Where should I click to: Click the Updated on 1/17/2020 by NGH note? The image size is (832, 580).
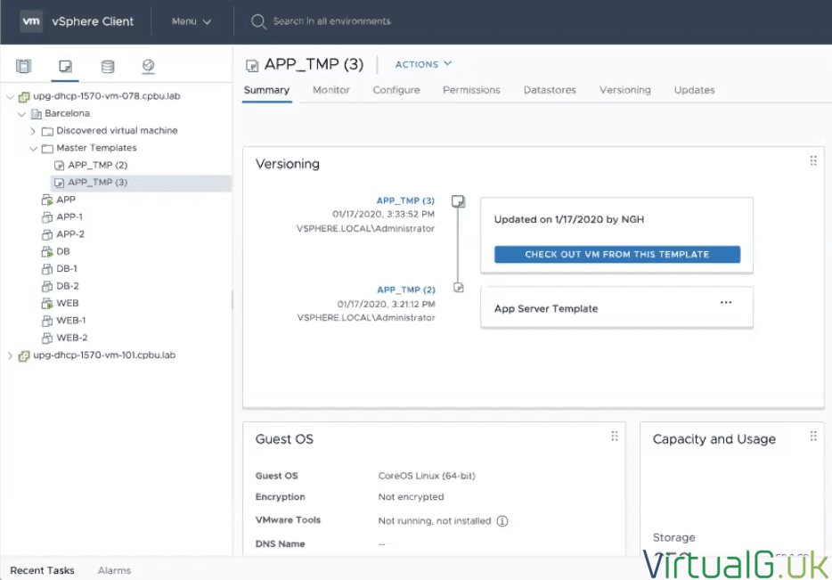pyautogui.click(x=569, y=219)
